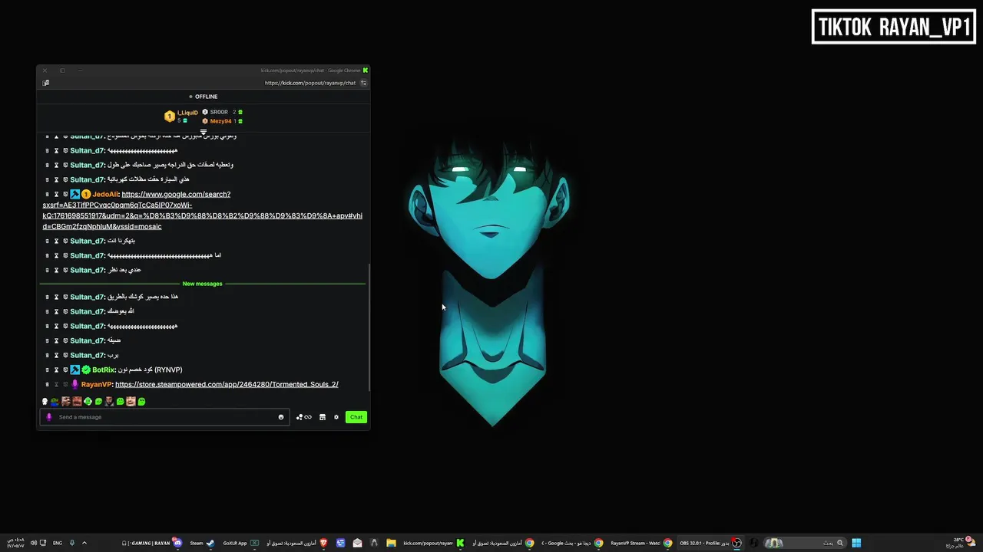Click the Mezy94 leaderboard entry
Viewport: 983px width, 552px height.
point(222,121)
